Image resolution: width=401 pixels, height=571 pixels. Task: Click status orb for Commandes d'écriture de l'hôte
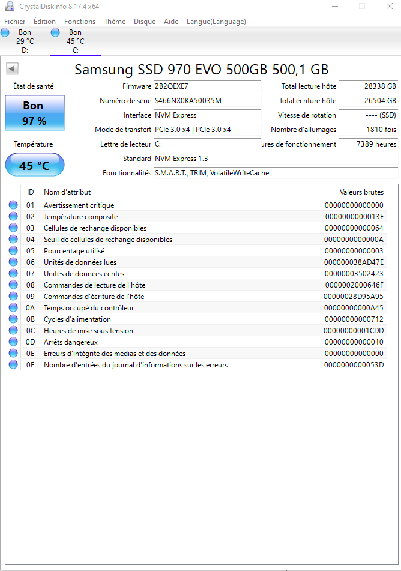13,296
